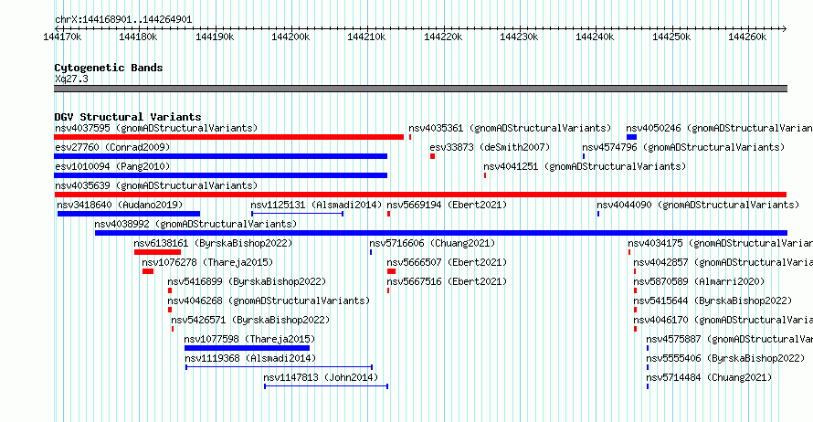Select the red nsv4037595 variant bar

click(228, 137)
